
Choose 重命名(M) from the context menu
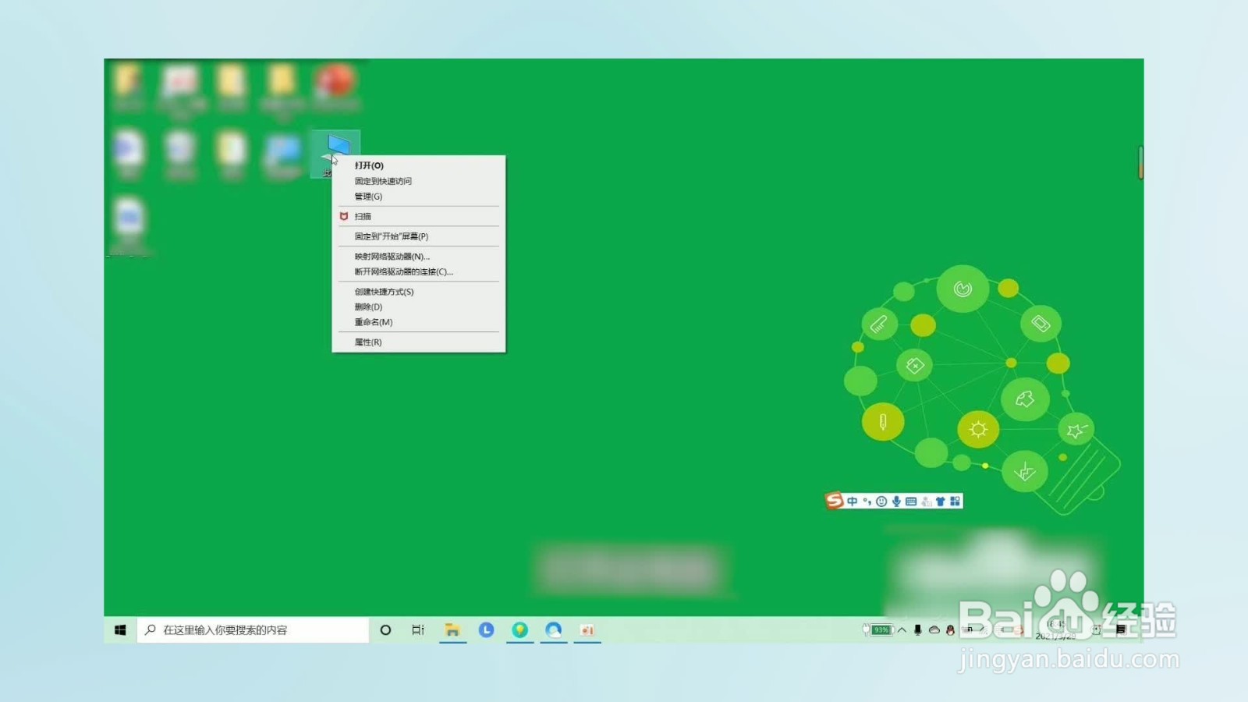[418, 322]
